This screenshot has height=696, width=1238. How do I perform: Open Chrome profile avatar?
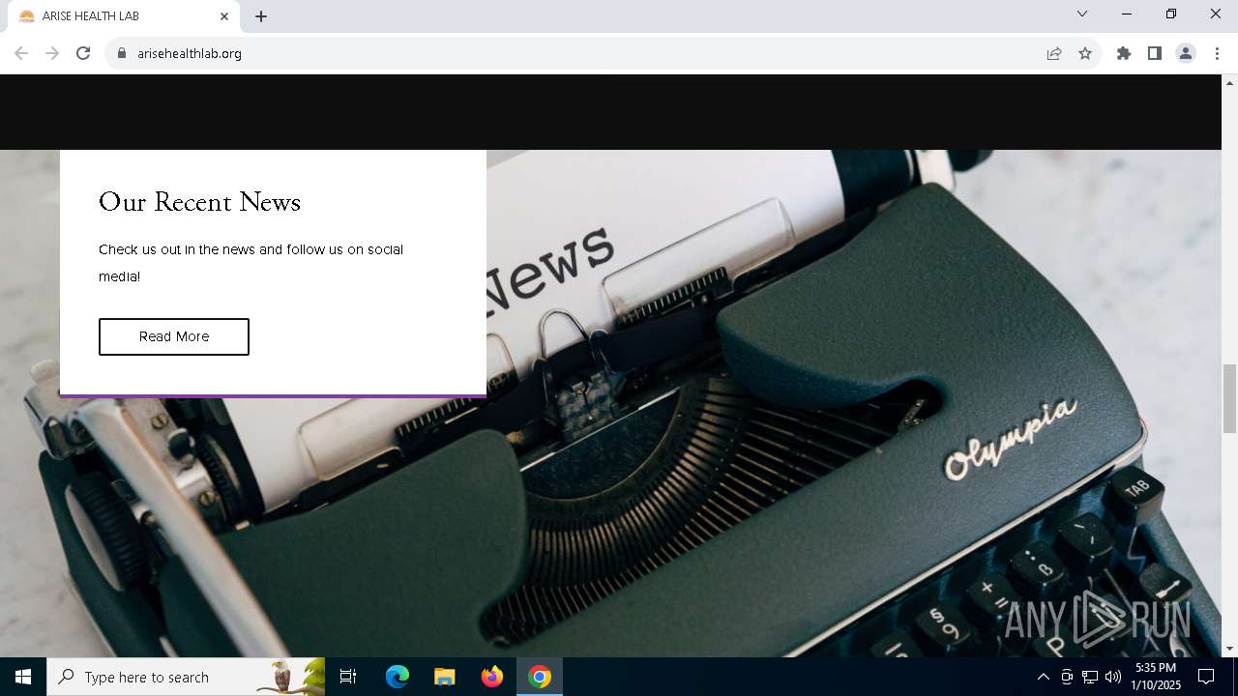tap(1186, 53)
